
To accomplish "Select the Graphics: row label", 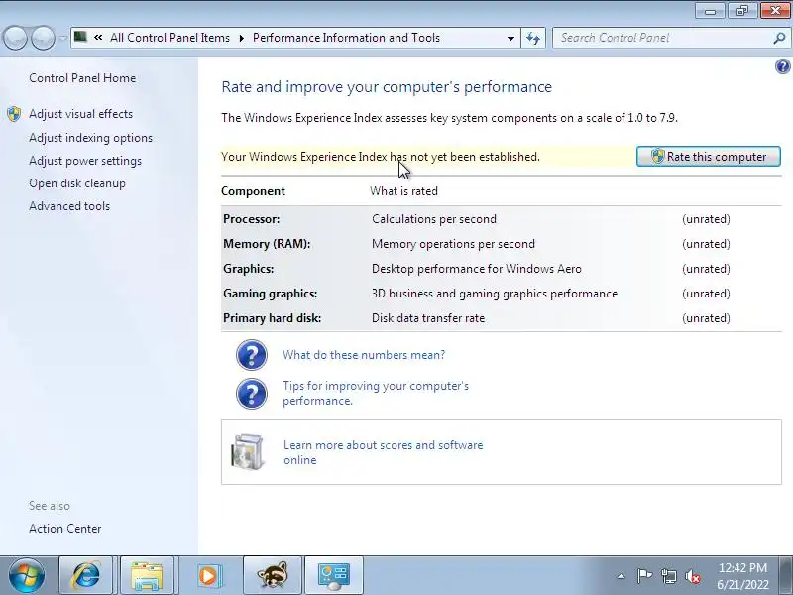I will [x=249, y=269].
